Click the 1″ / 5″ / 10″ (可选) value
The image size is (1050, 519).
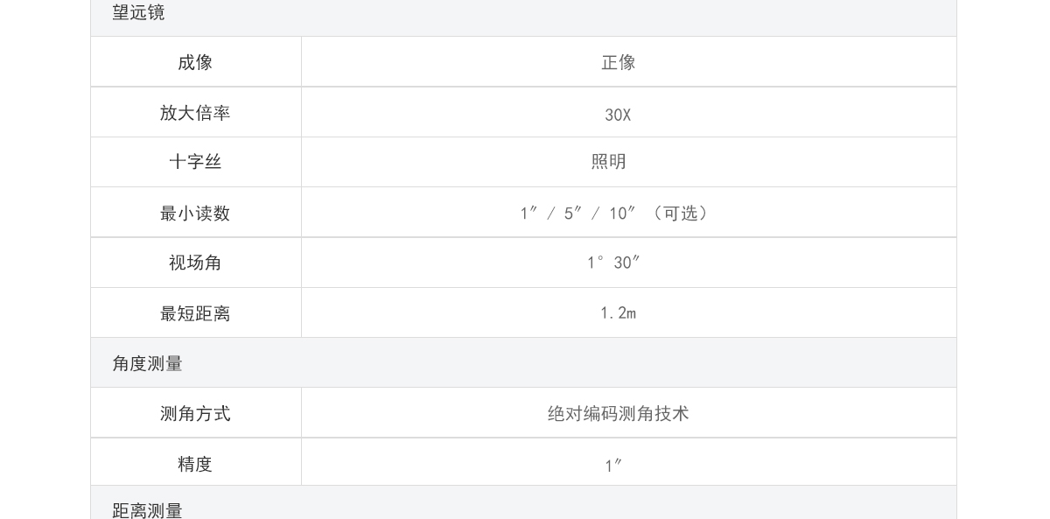(x=617, y=213)
